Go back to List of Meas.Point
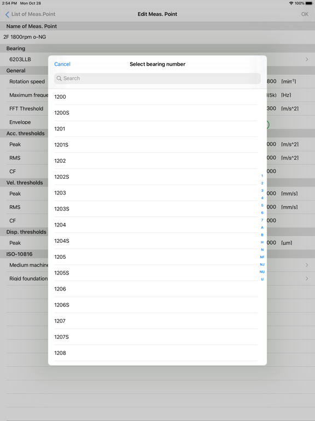 click(30, 14)
